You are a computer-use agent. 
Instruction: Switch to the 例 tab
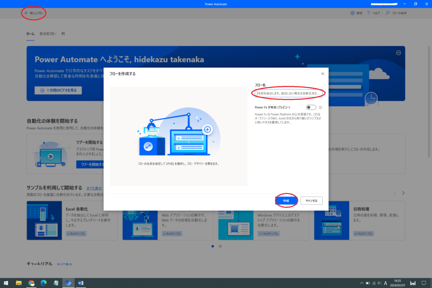click(x=63, y=34)
